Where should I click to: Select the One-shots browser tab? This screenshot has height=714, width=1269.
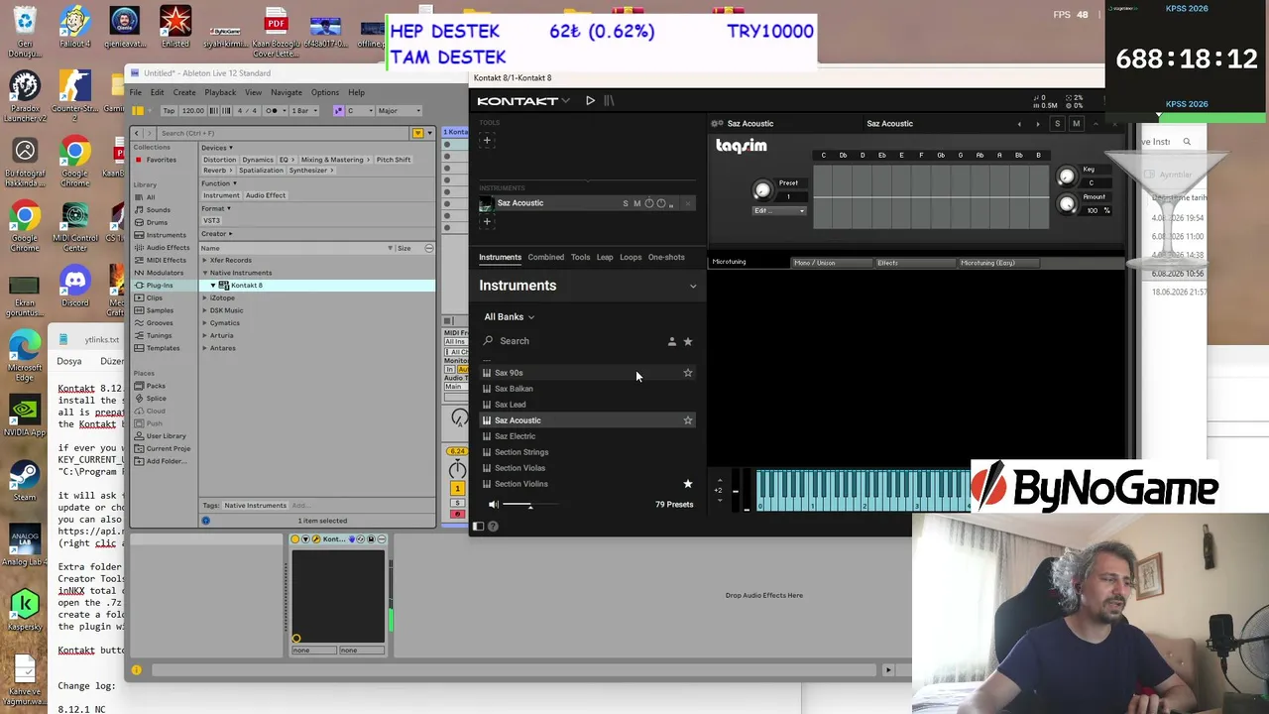[666, 257]
